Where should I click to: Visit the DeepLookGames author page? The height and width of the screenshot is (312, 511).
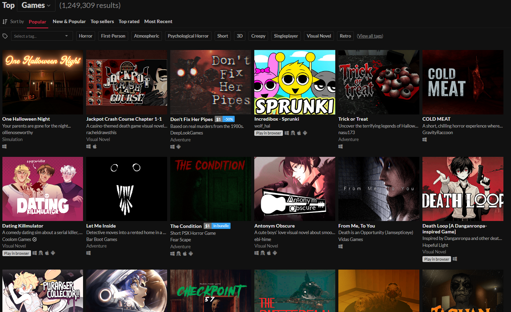point(187,133)
